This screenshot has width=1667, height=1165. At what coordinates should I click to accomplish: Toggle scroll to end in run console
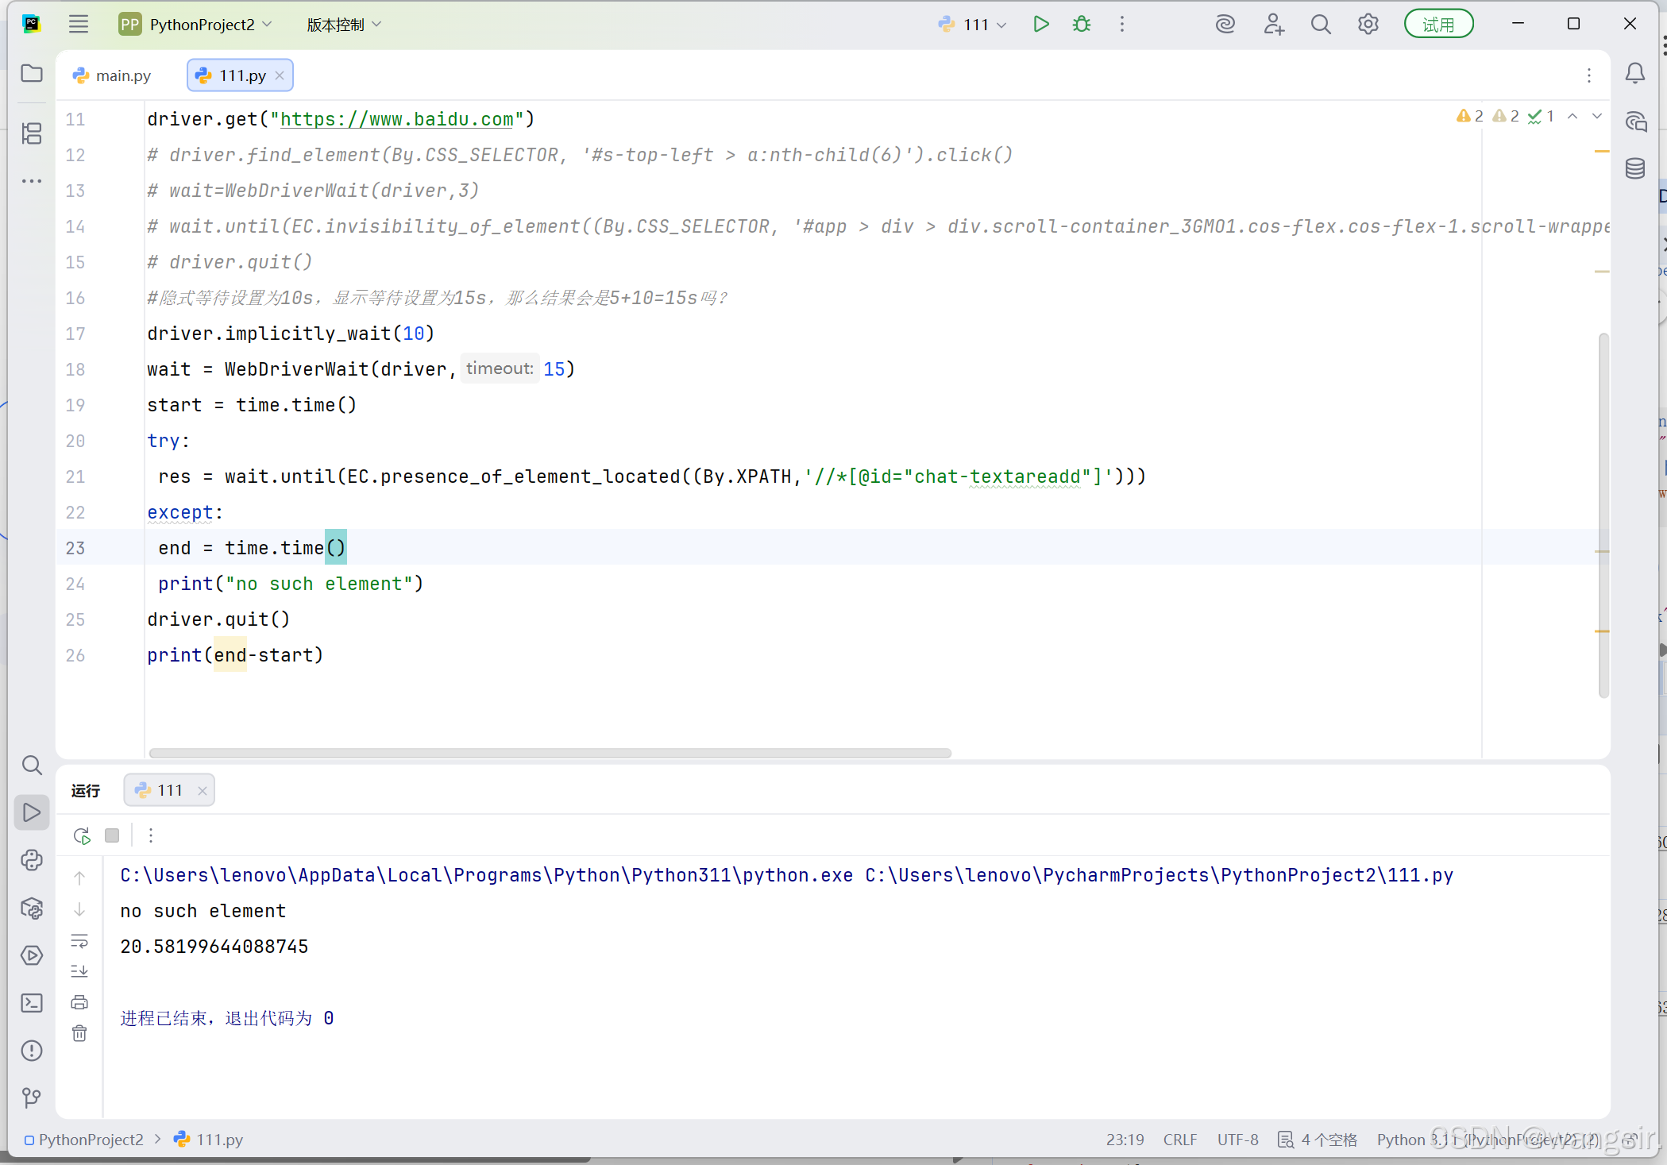click(x=79, y=971)
